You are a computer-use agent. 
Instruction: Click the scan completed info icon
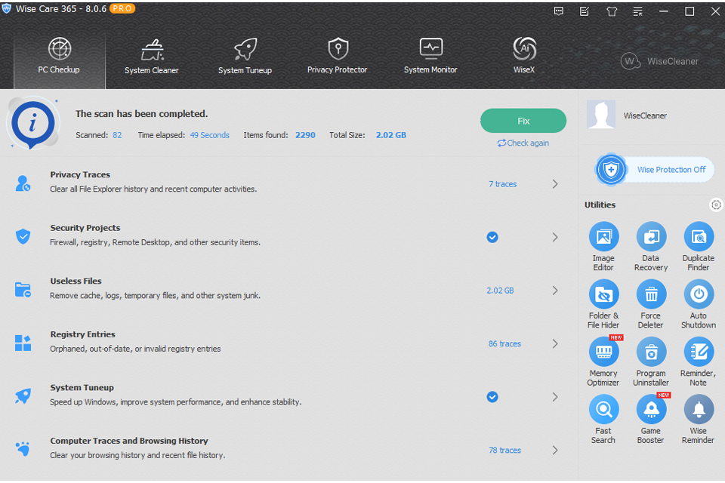tap(33, 124)
